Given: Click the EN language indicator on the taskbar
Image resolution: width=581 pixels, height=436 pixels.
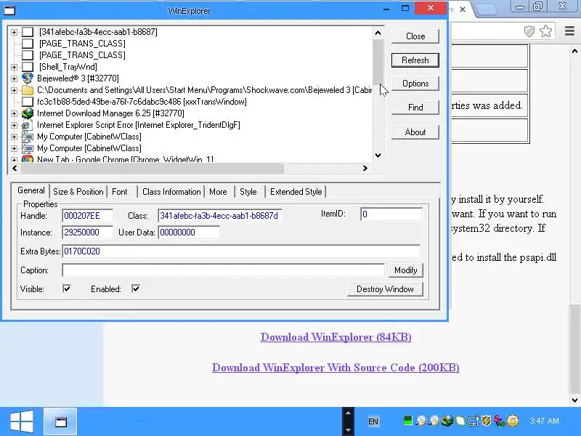Looking at the screenshot, I should (373, 421).
